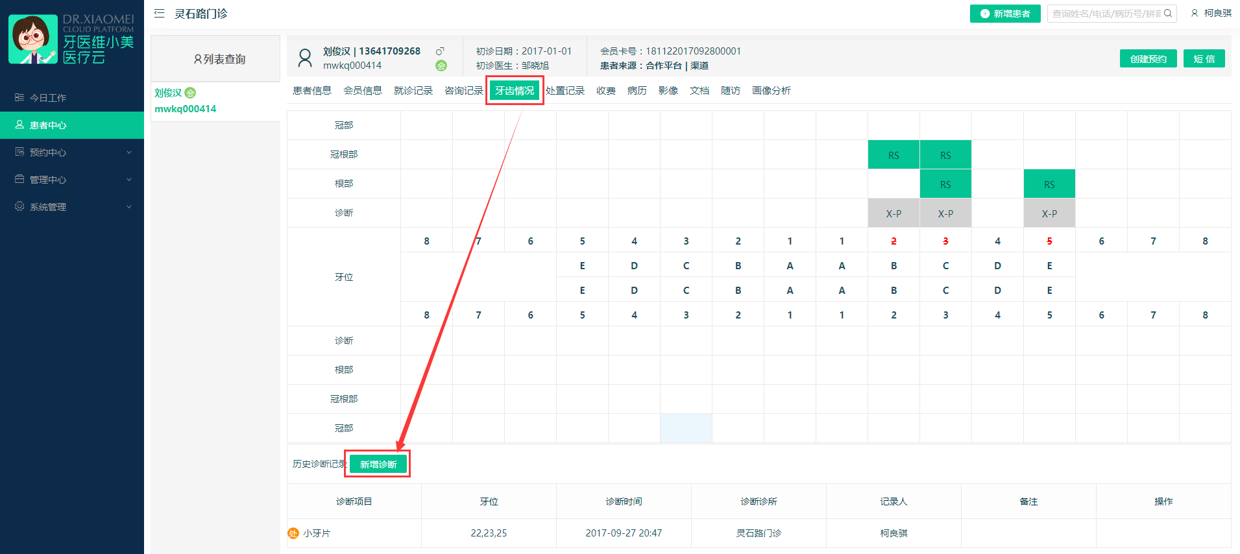Click the Dr. Xiaomei logo avatar
1240x554 pixels.
click(x=33, y=39)
